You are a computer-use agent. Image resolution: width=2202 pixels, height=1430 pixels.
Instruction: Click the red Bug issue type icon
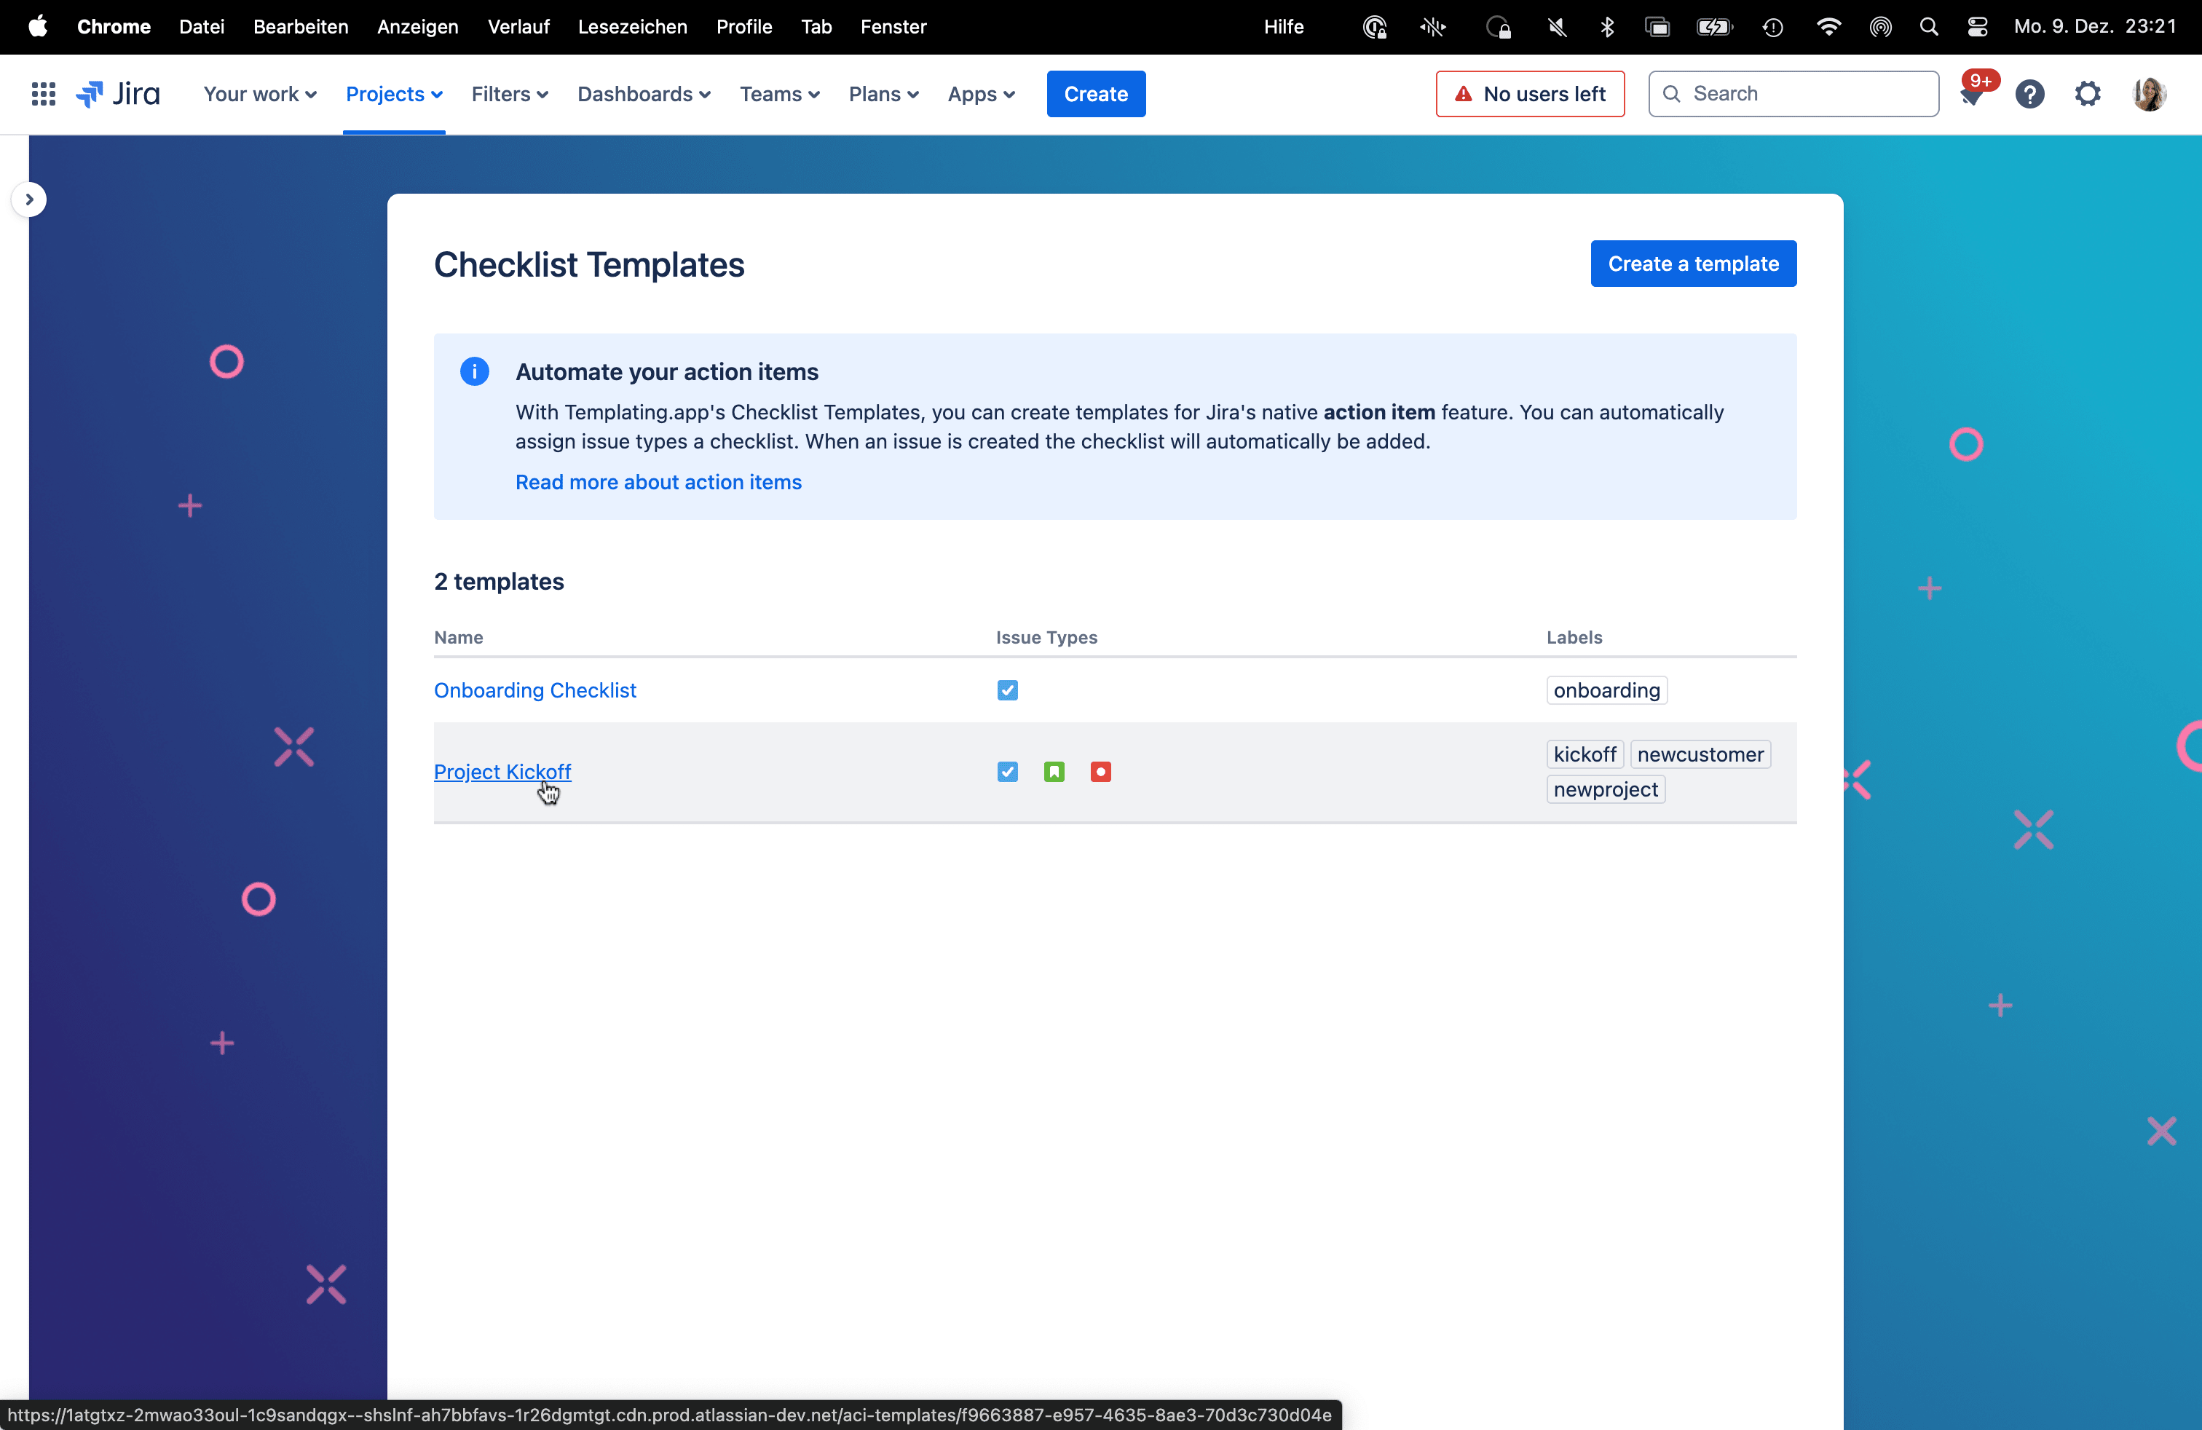pos(1100,771)
